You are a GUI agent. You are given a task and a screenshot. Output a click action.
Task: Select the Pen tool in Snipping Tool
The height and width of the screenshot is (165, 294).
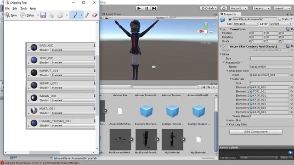[75, 15]
